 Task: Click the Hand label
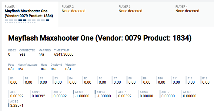(44, 65)
